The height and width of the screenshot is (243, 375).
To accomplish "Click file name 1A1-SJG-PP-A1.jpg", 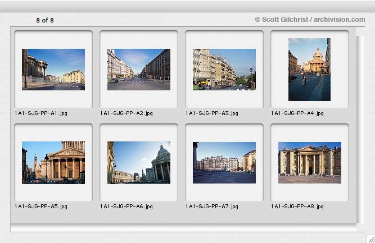I will pyautogui.click(x=41, y=113).
